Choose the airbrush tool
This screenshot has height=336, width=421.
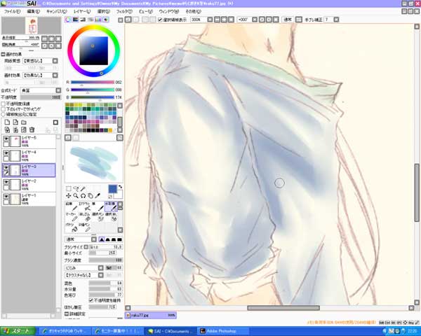coord(84,206)
